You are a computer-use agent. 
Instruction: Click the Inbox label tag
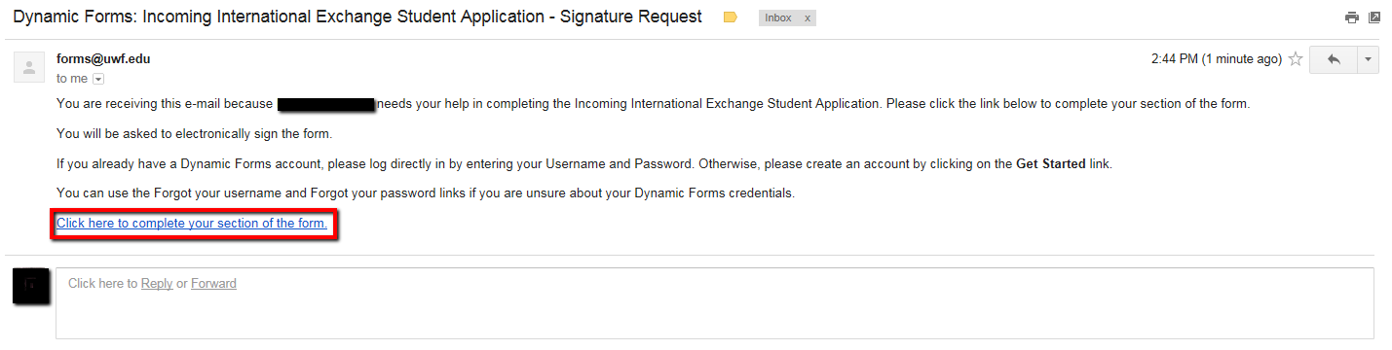tap(778, 18)
